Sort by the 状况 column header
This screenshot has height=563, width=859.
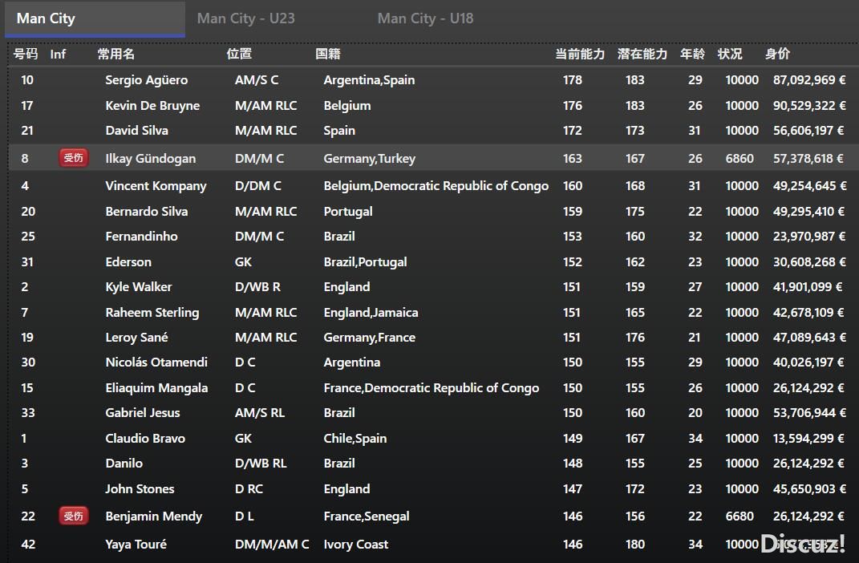point(730,54)
